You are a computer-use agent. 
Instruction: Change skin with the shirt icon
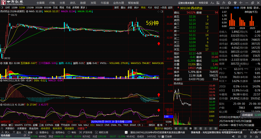point(235,3)
